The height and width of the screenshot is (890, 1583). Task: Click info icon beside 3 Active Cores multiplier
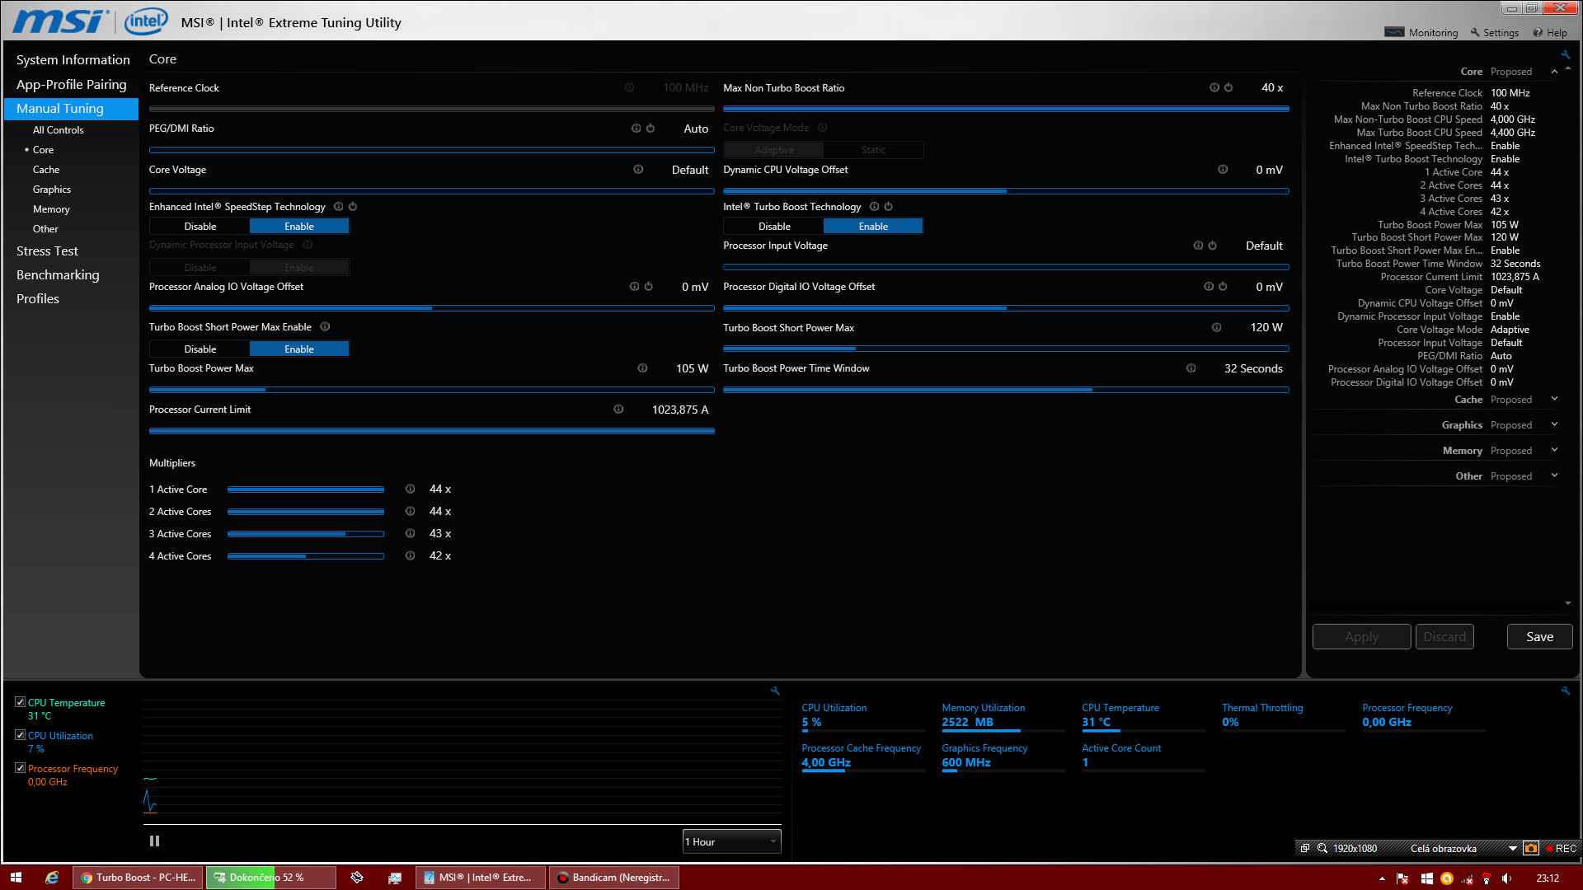(410, 534)
